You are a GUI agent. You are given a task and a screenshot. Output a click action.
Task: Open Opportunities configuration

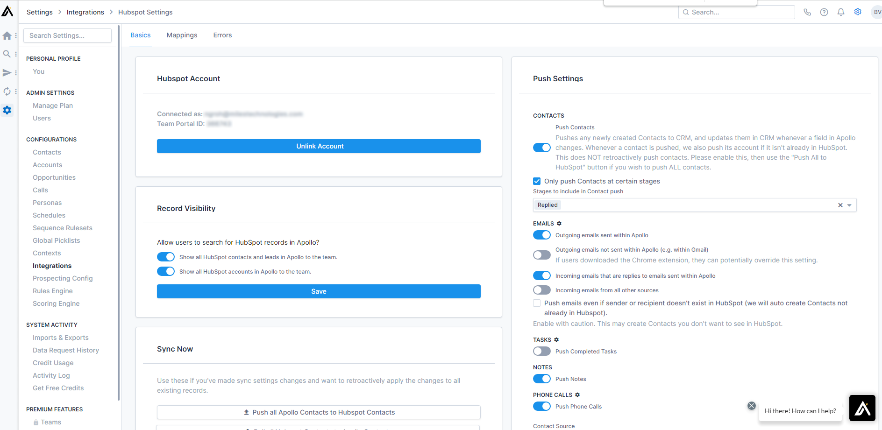click(54, 177)
